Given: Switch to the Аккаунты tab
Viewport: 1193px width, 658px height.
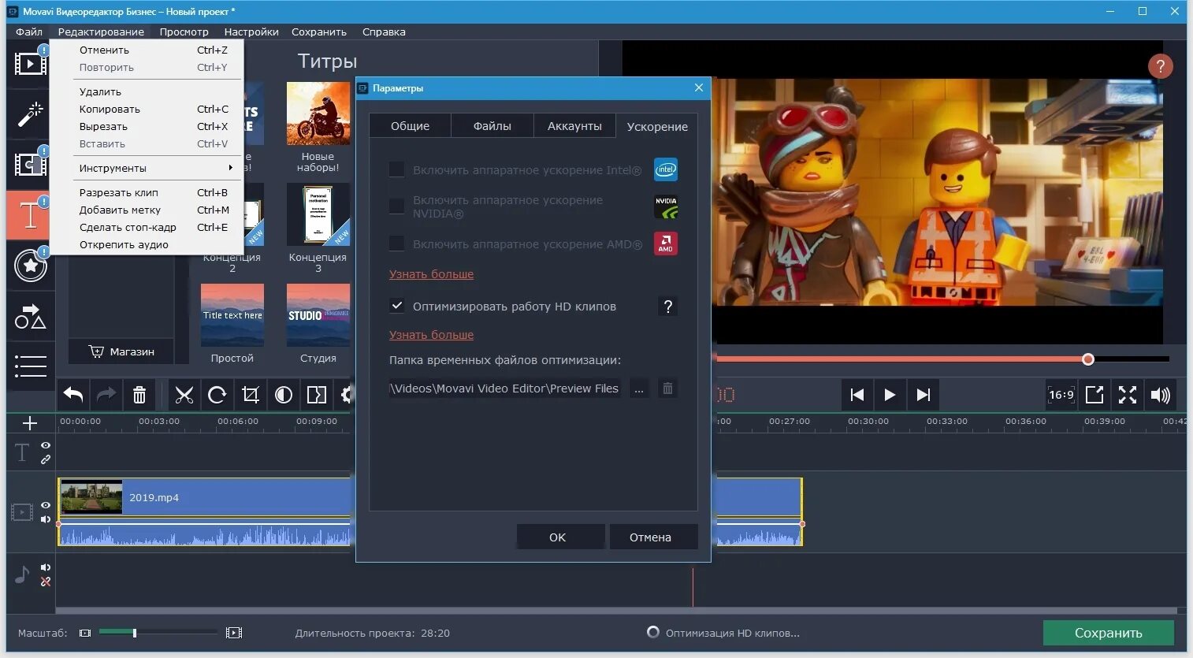Looking at the screenshot, I should click(574, 126).
